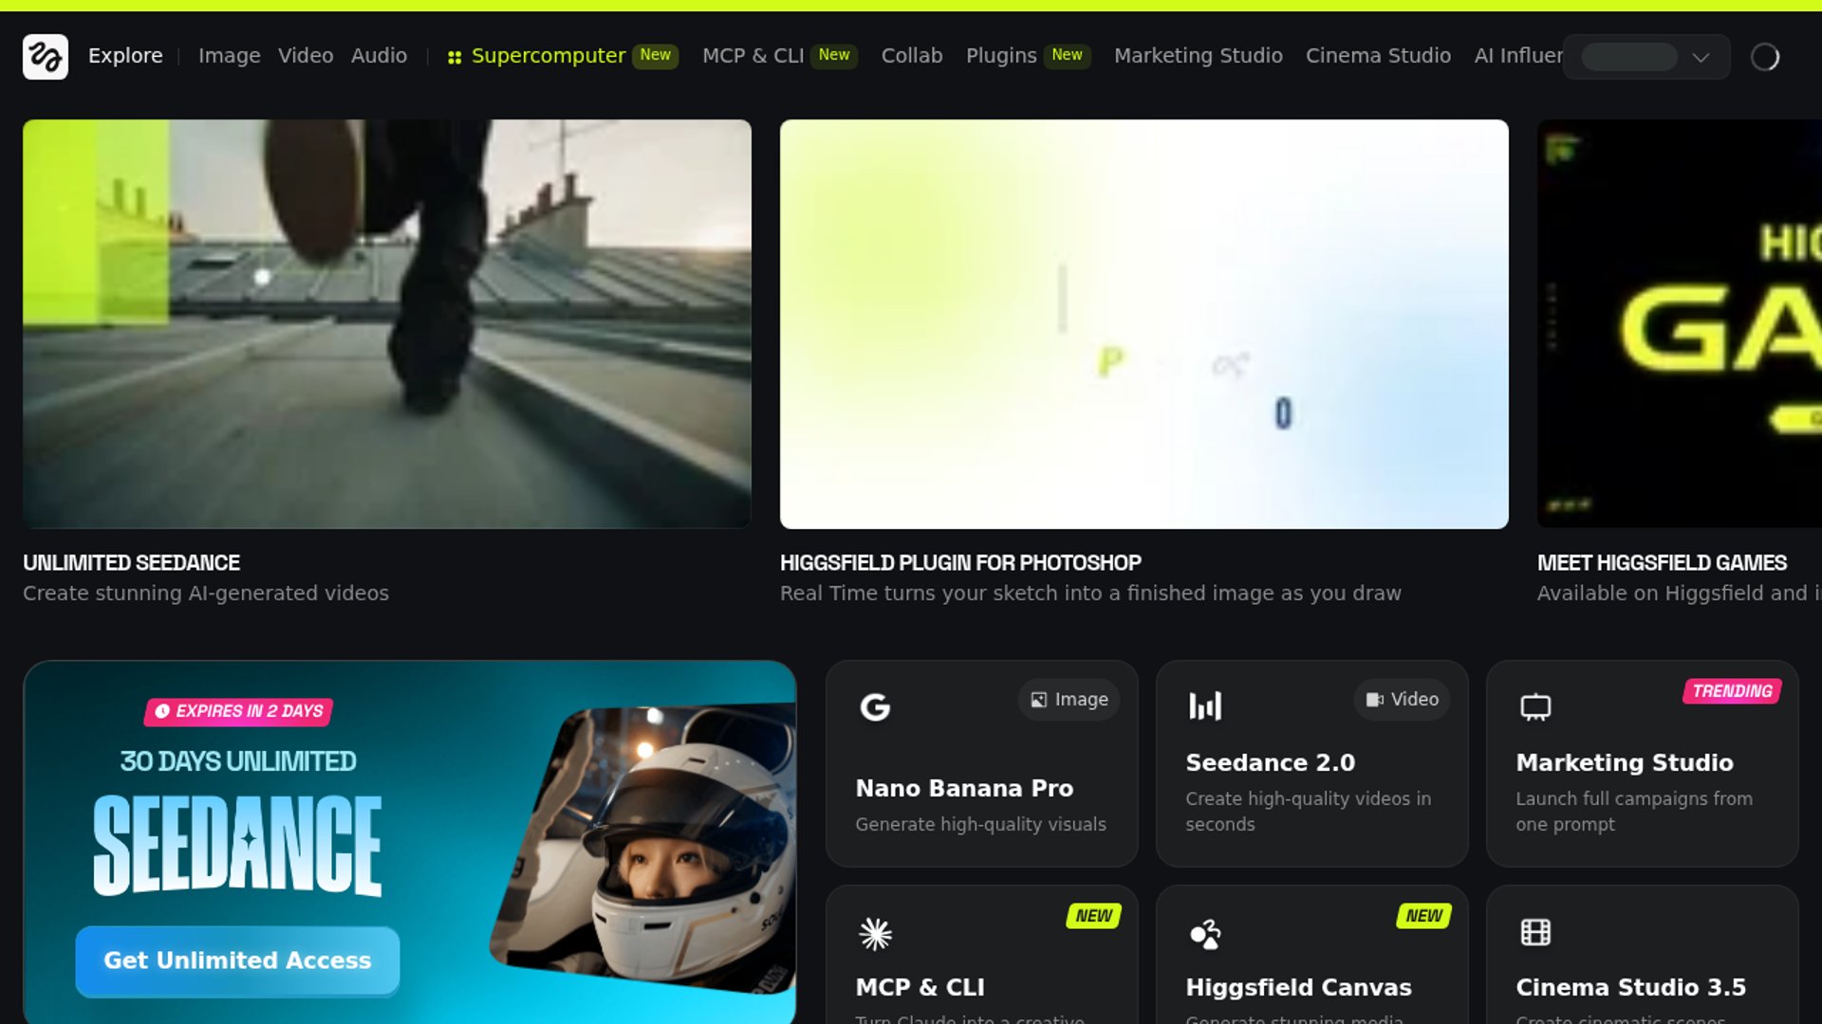Click the MCP & CLI starburst icon
Image resolution: width=1822 pixels, height=1024 pixels.
pyautogui.click(x=875, y=934)
